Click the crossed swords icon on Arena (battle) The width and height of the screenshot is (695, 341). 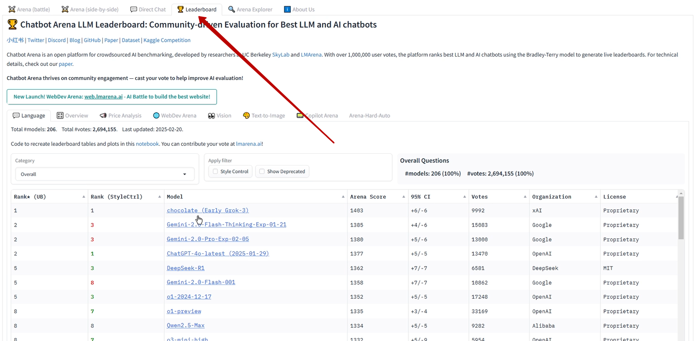click(12, 9)
